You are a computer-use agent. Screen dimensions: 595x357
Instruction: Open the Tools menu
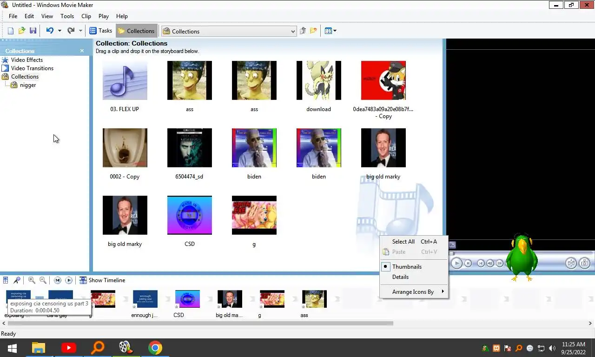tap(67, 16)
